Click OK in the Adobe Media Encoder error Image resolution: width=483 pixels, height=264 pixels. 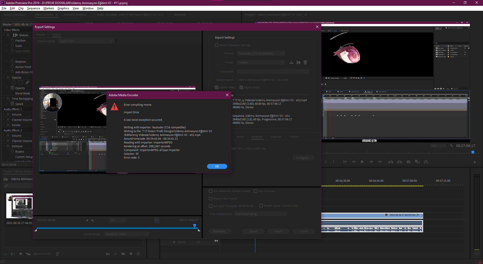coord(217,166)
